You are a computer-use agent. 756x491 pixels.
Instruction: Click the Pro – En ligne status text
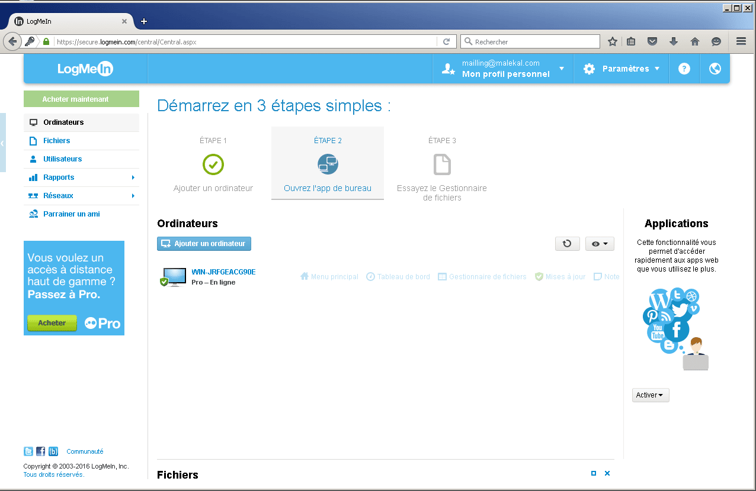pos(213,282)
